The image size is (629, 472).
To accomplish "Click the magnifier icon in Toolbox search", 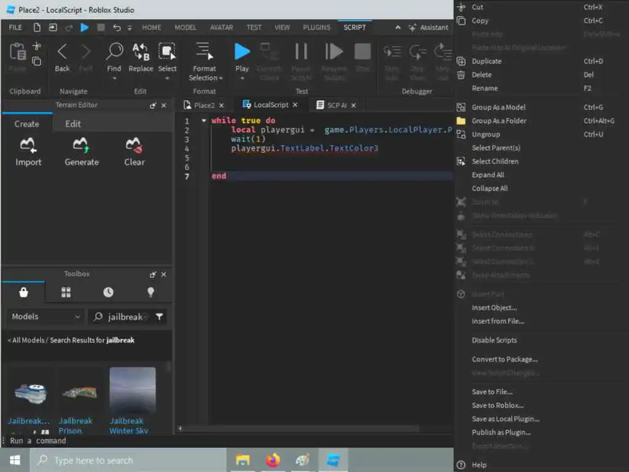I will point(98,317).
